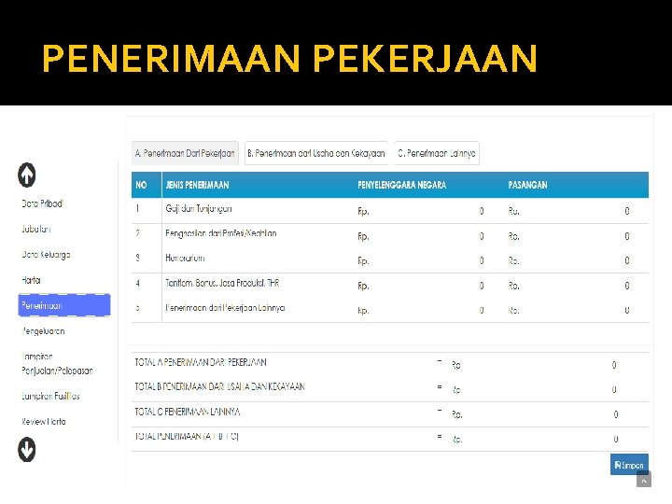Click Tantiem, Bonus, Jasa Produksi, THR label

pos(222,283)
